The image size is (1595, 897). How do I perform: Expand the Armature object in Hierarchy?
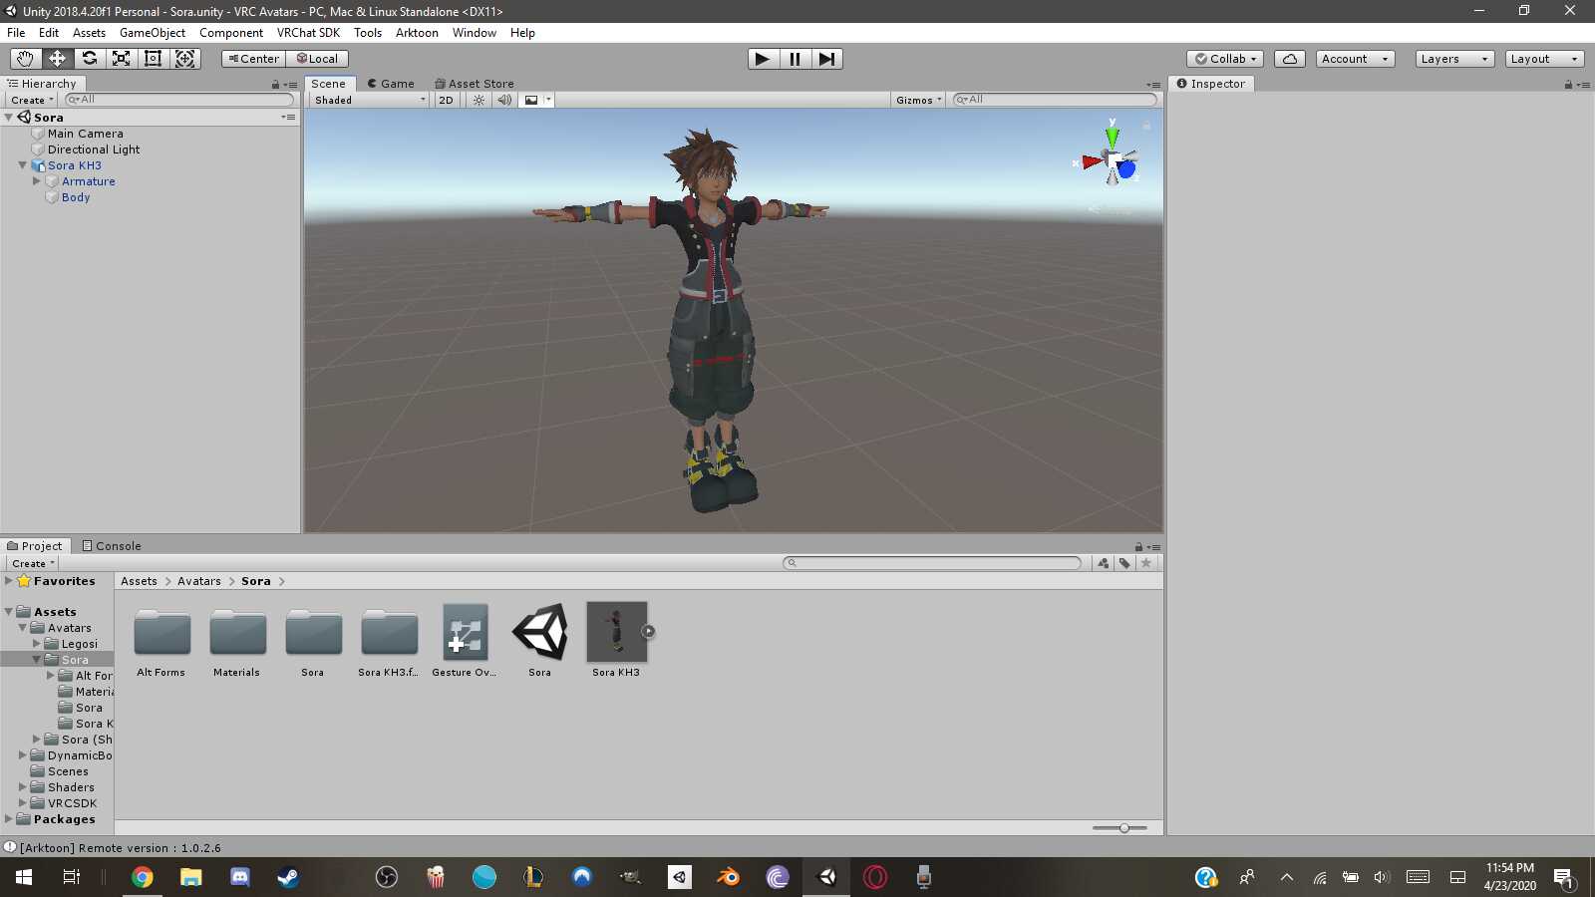tap(37, 181)
